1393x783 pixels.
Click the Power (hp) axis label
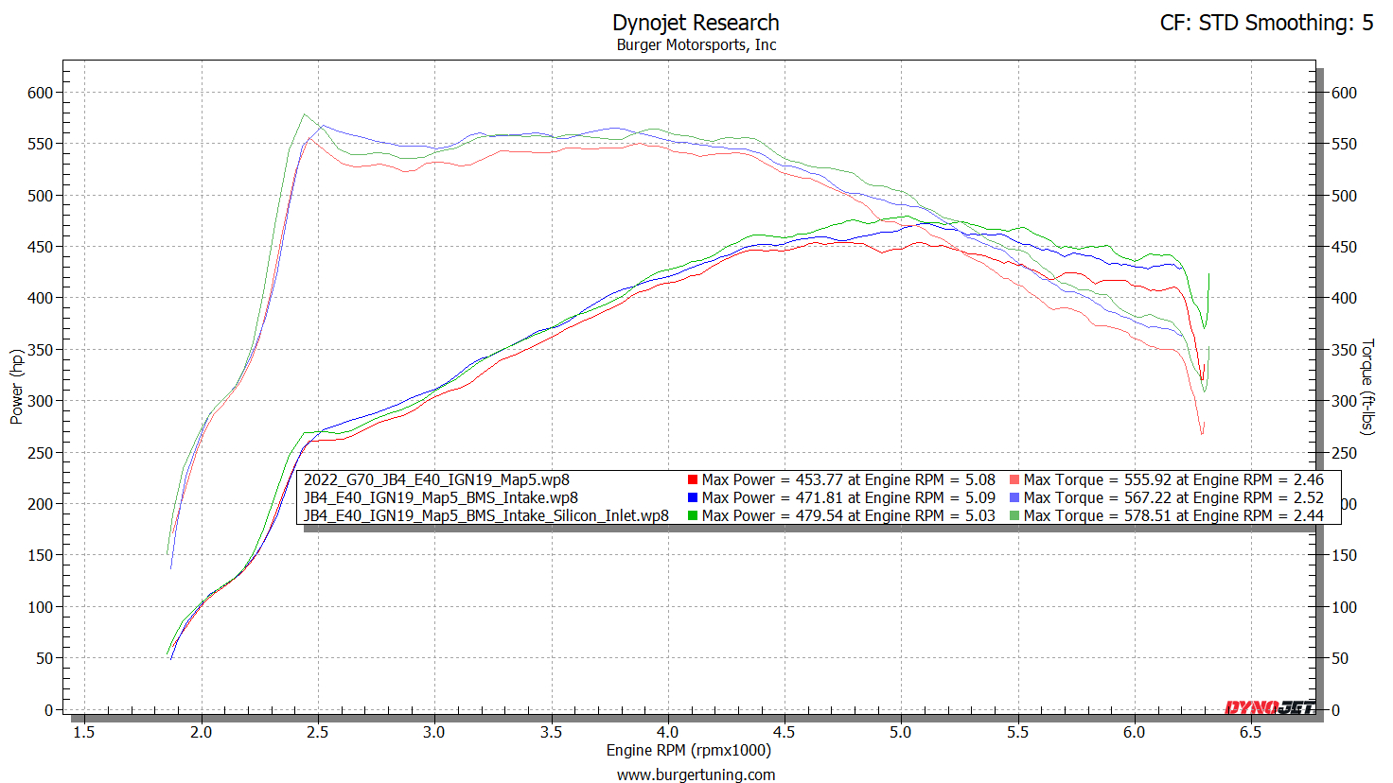(16, 387)
